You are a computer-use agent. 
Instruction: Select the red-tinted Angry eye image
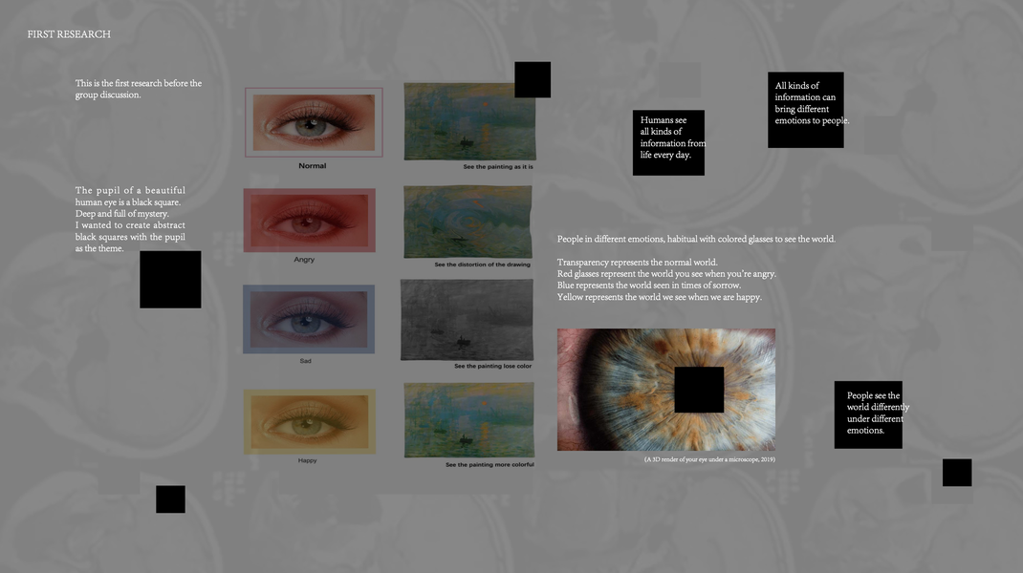309,221
